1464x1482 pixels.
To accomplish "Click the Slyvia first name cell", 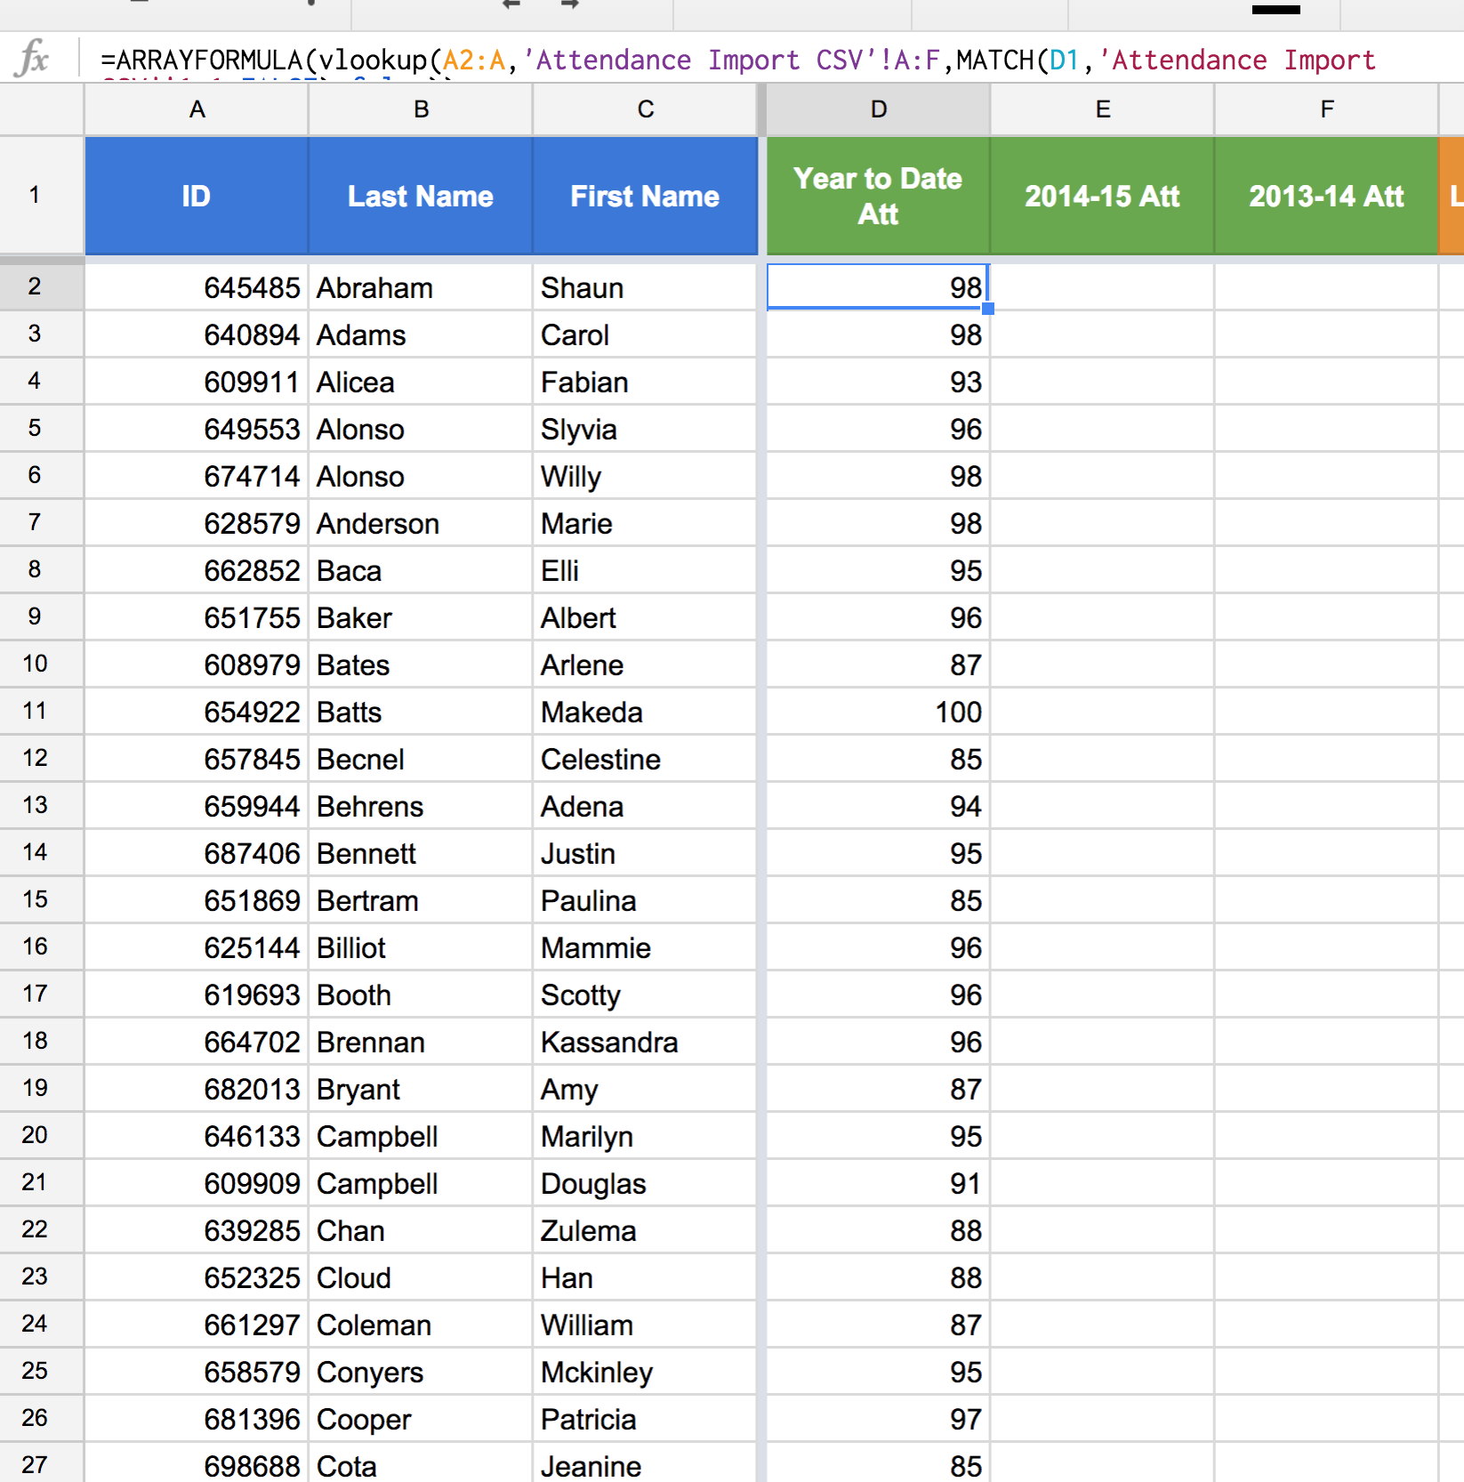I will (x=645, y=429).
